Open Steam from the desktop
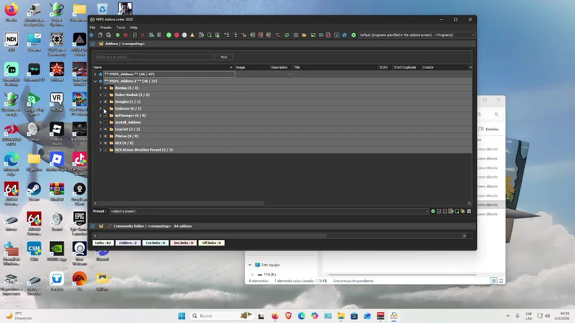 coord(34,192)
